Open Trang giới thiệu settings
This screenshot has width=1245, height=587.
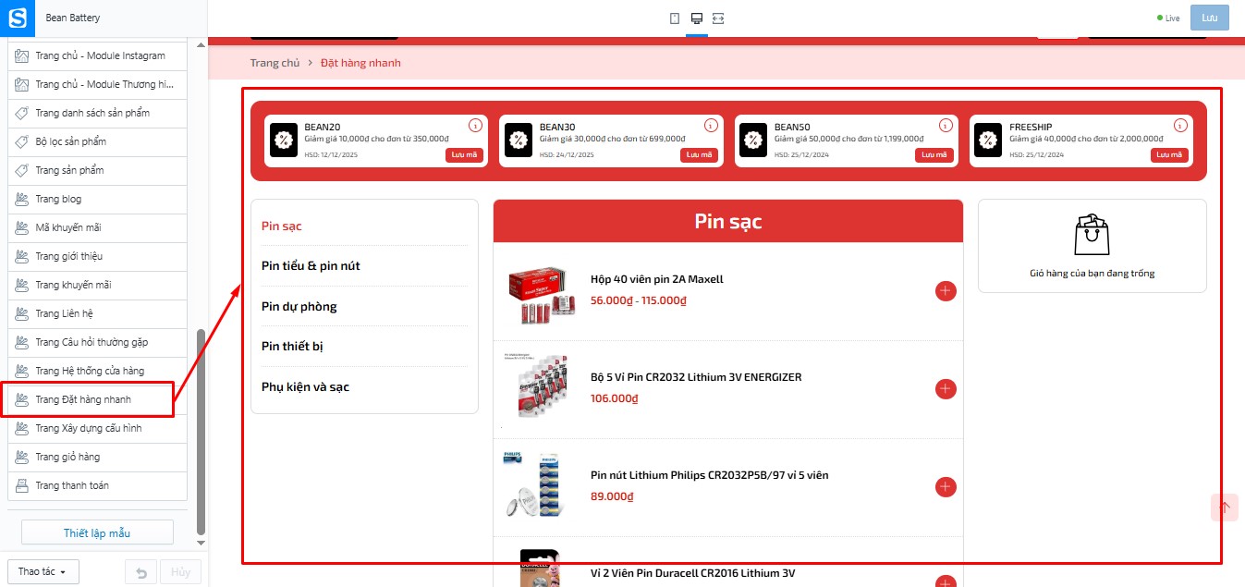point(97,256)
